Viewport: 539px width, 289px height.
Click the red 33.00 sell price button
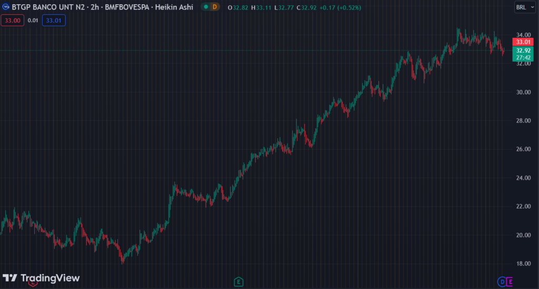pos(13,20)
